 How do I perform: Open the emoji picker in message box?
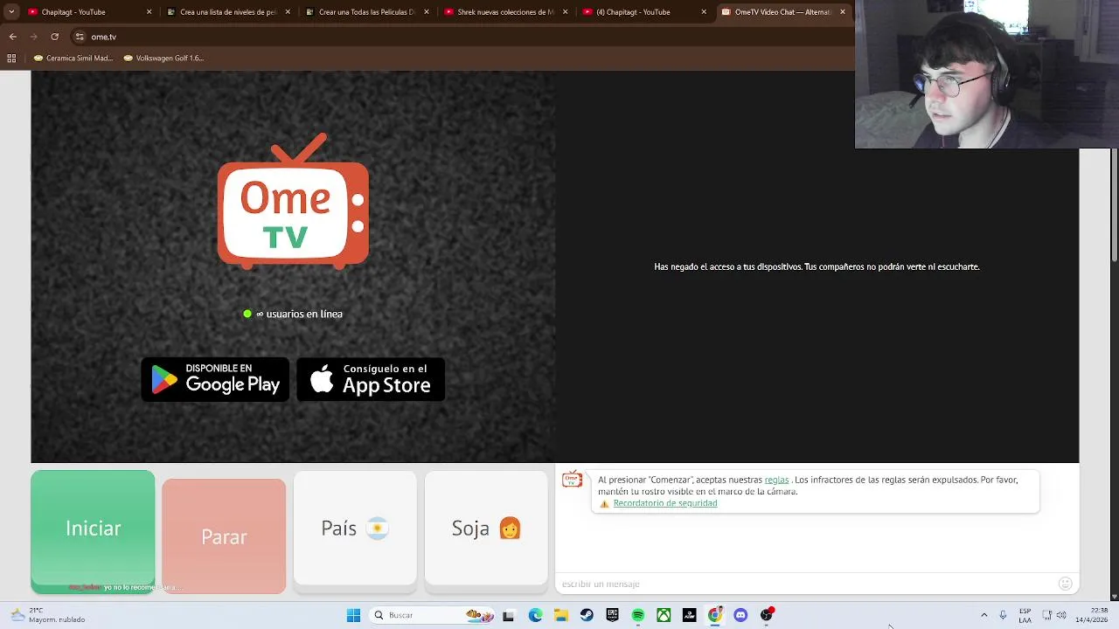(1065, 584)
